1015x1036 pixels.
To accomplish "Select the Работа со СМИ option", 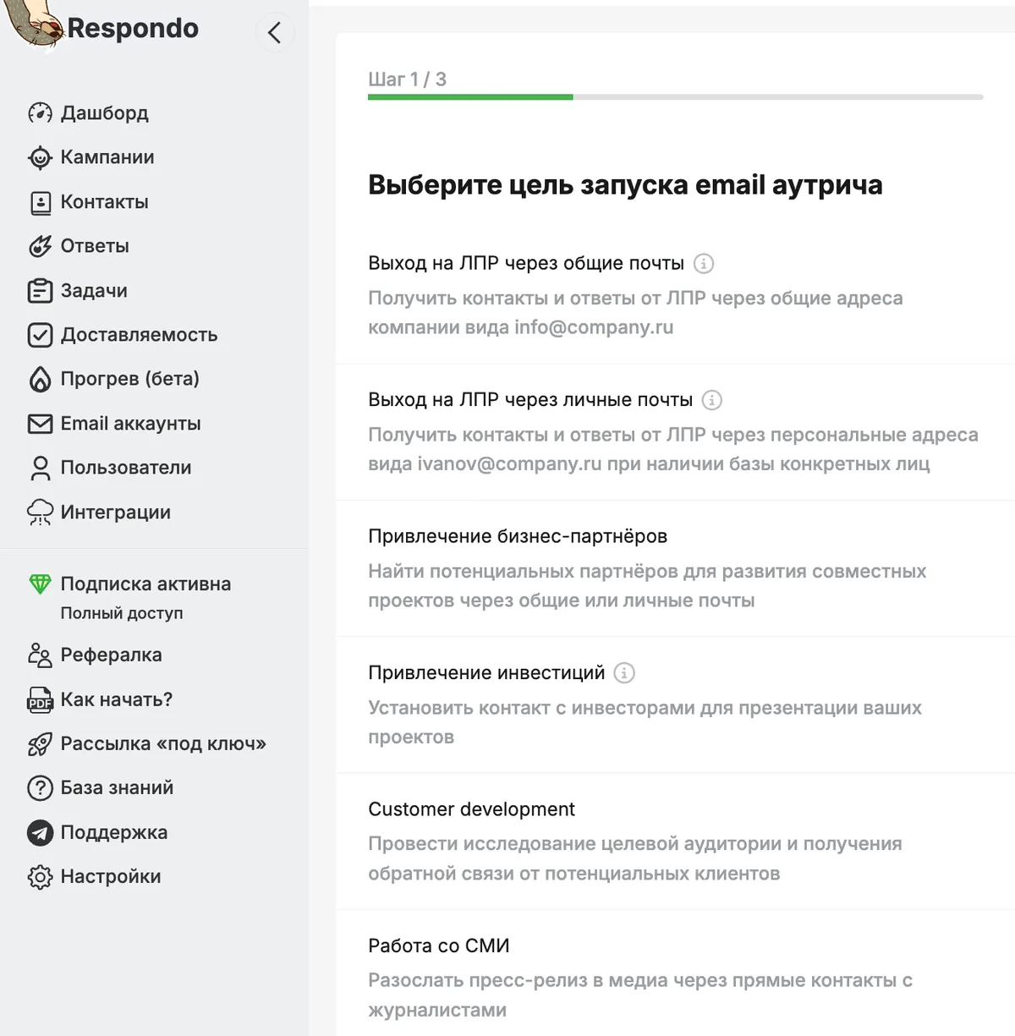I will point(676,974).
